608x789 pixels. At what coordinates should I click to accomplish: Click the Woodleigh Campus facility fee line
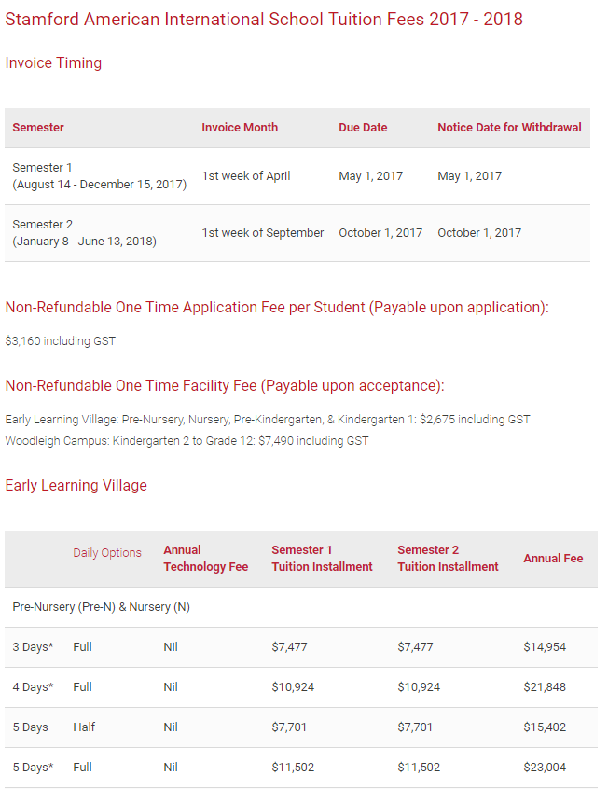pos(187,441)
